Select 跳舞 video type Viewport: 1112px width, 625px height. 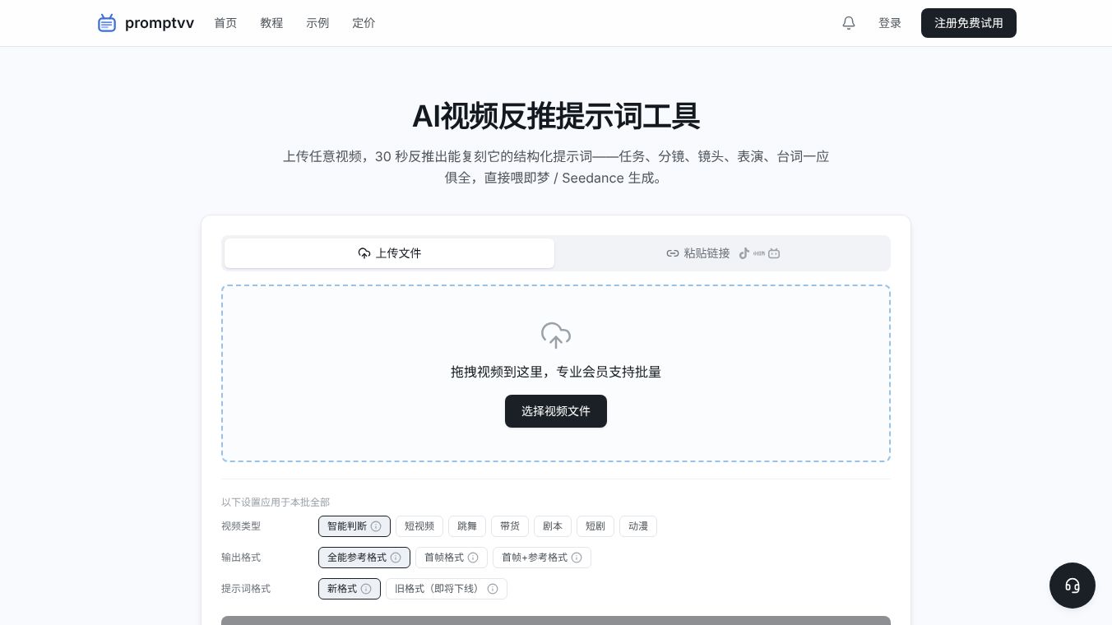point(467,526)
